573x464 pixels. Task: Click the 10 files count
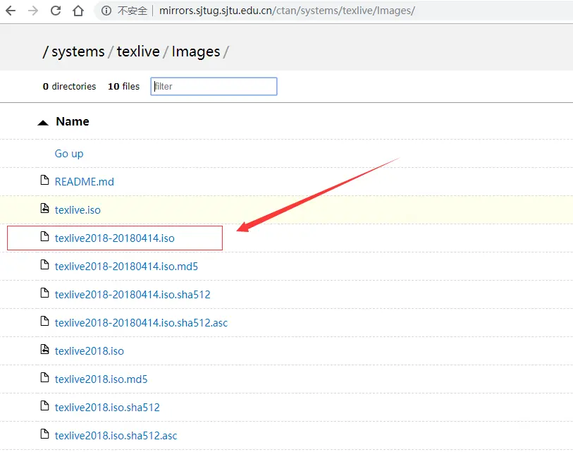point(123,86)
